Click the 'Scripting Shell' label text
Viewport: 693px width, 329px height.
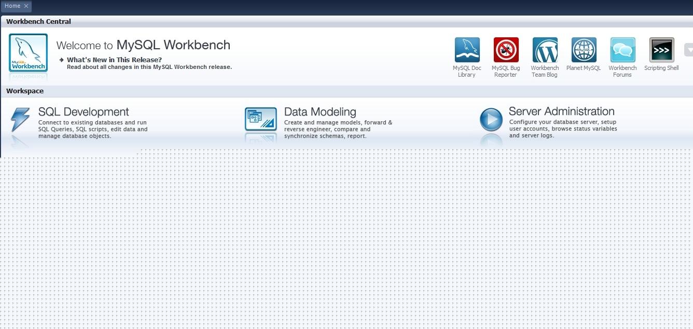pos(661,68)
